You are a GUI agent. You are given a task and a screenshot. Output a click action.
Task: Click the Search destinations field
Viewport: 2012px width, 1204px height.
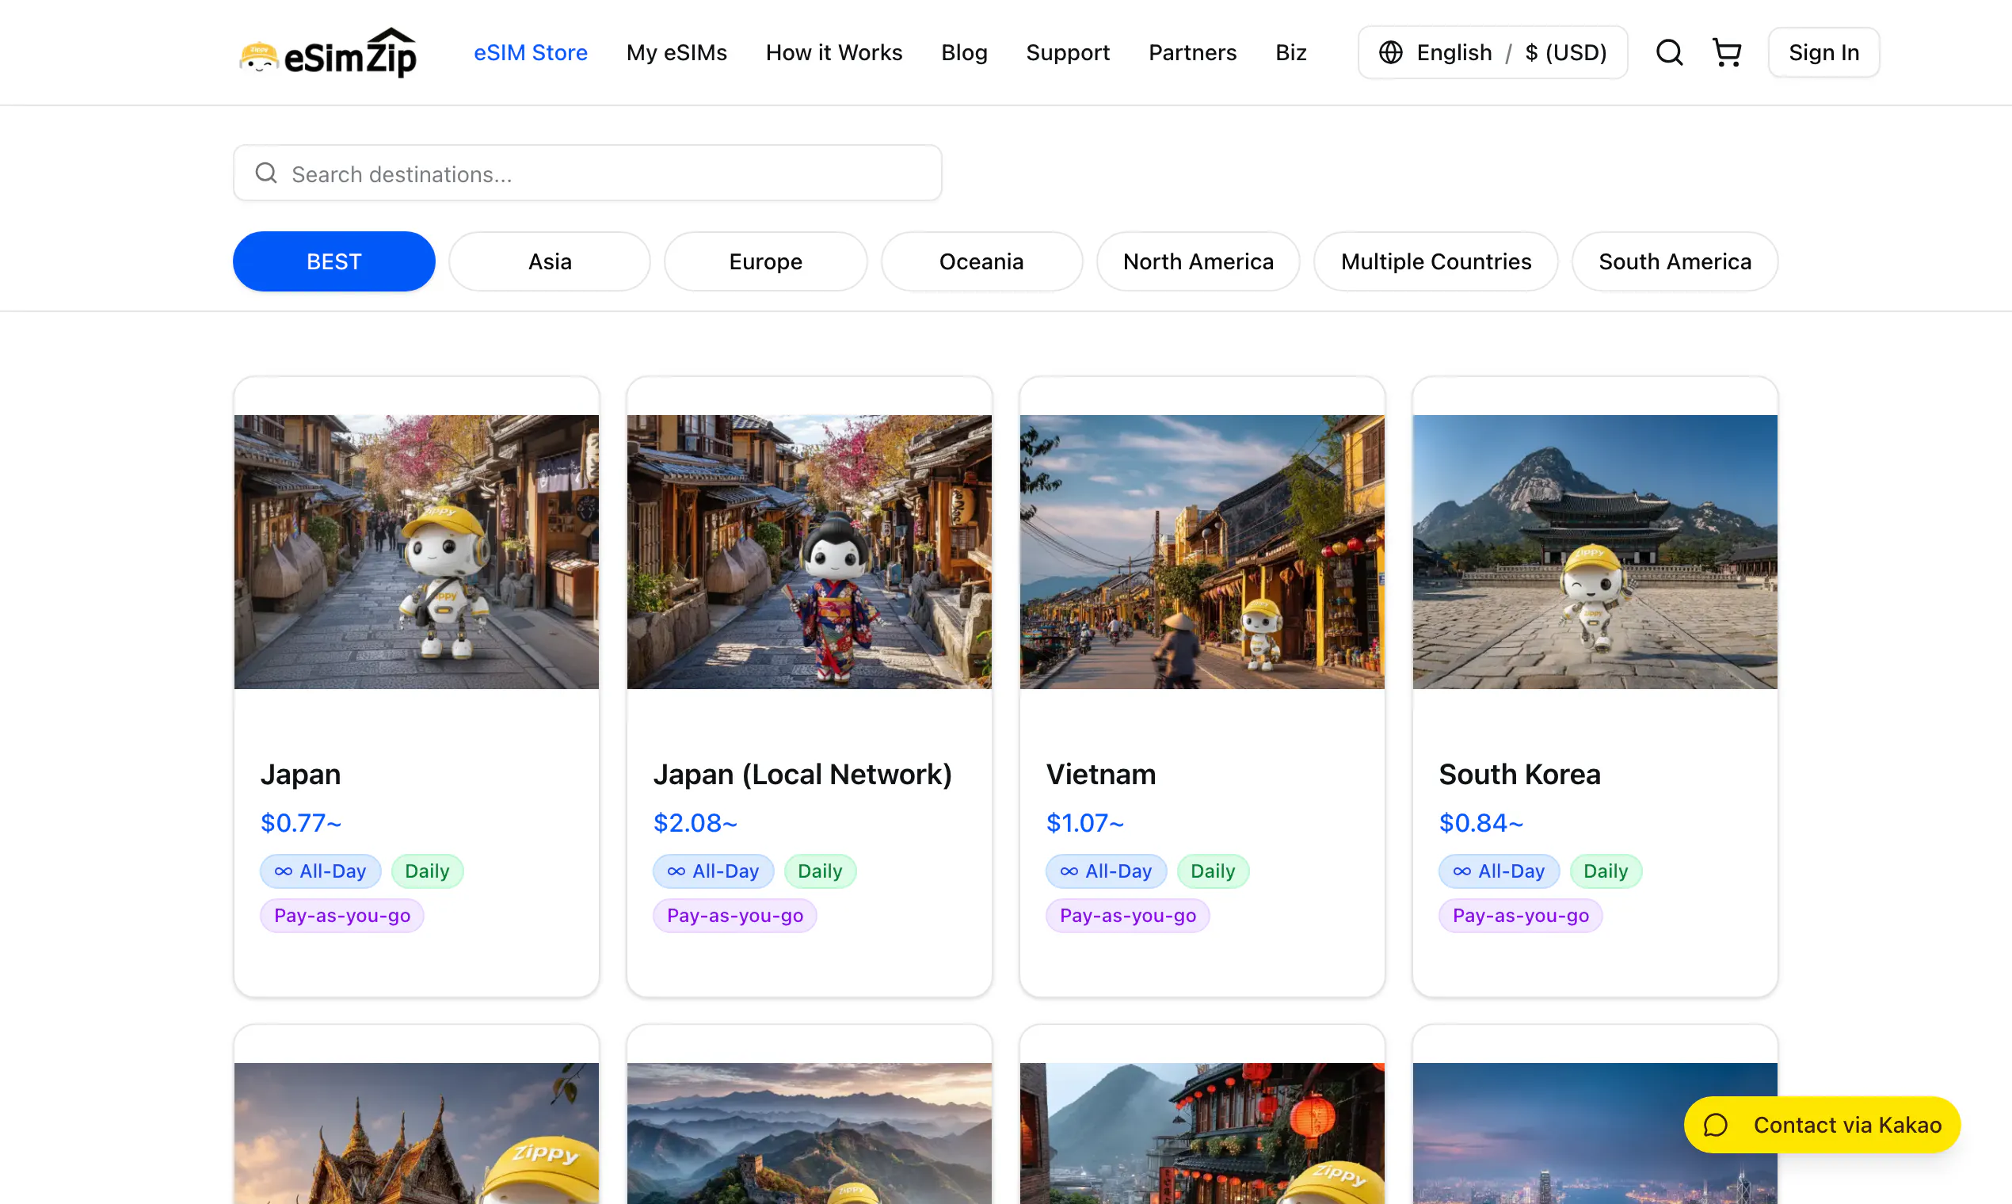588,173
